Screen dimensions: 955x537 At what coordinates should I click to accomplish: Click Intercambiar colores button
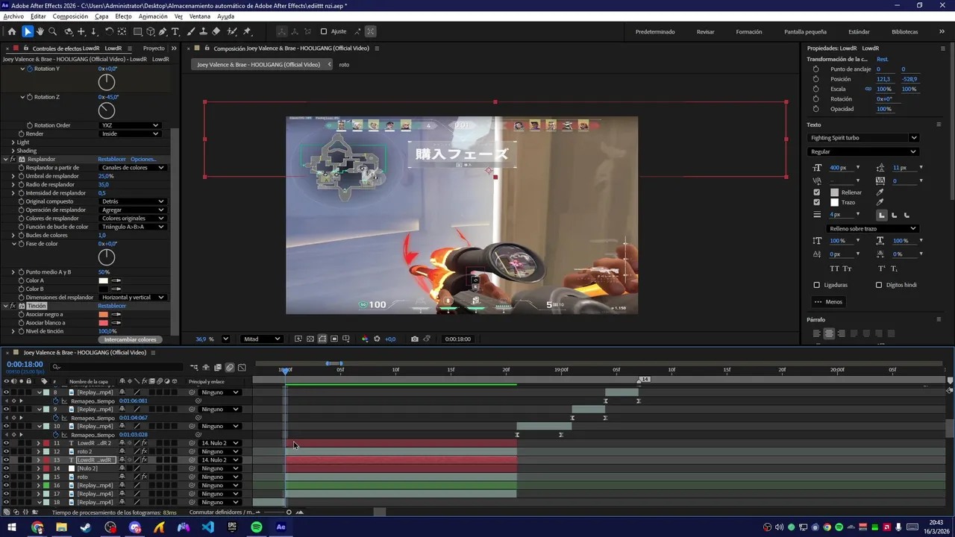click(131, 339)
